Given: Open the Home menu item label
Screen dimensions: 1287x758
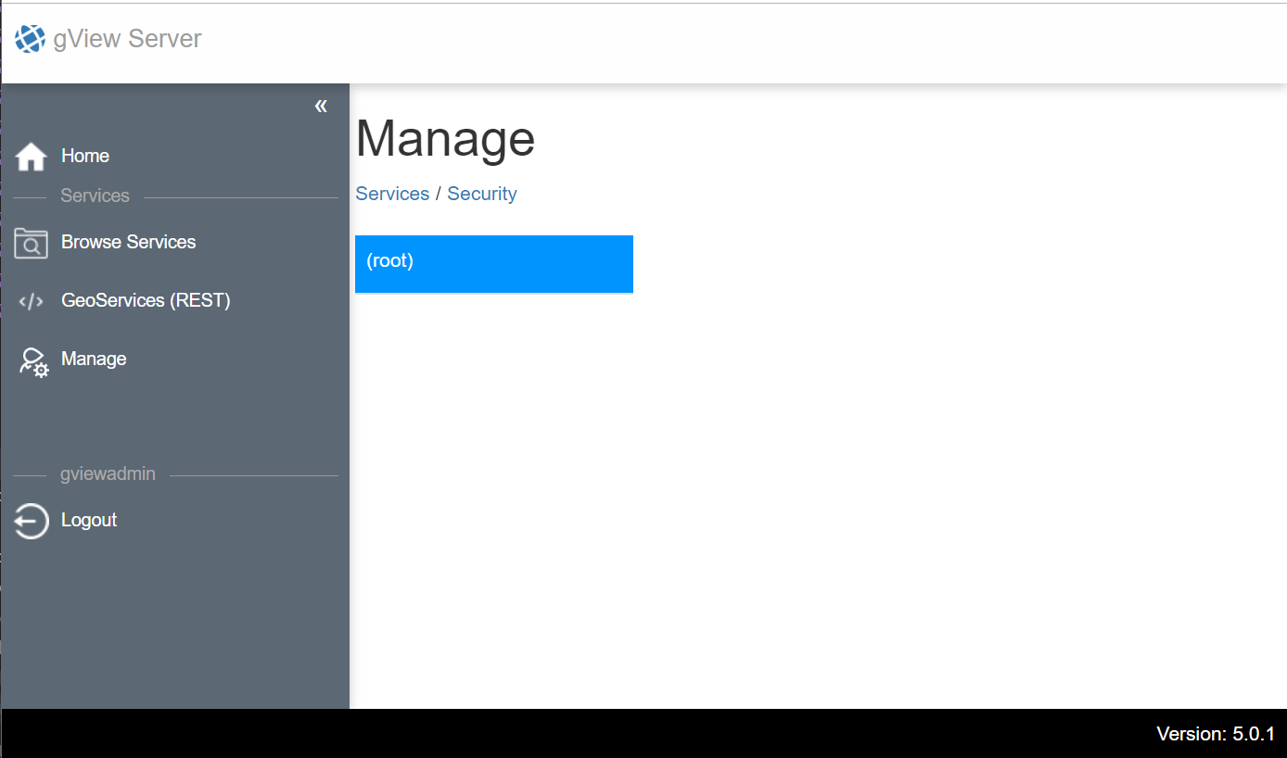Looking at the screenshot, I should click(x=85, y=156).
